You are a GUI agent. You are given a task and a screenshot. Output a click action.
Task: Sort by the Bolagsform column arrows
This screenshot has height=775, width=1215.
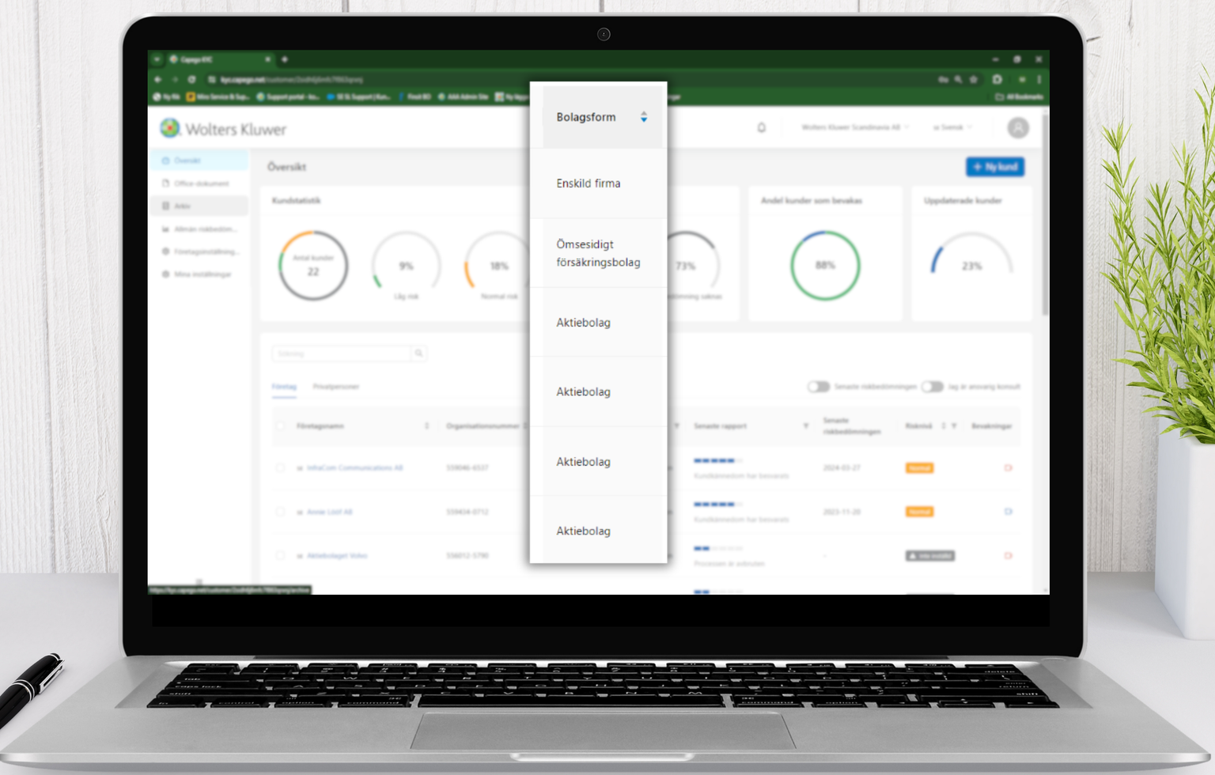pos(644,117)
